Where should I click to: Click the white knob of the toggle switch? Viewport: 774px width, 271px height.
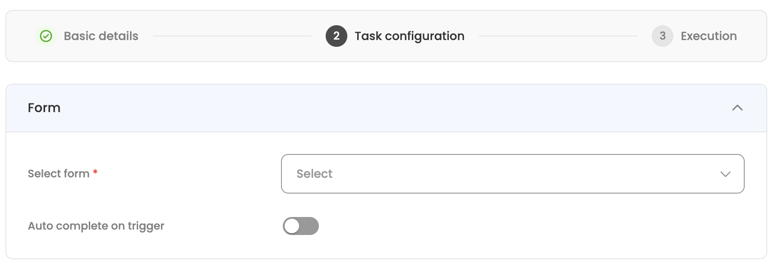coord(292,226)
